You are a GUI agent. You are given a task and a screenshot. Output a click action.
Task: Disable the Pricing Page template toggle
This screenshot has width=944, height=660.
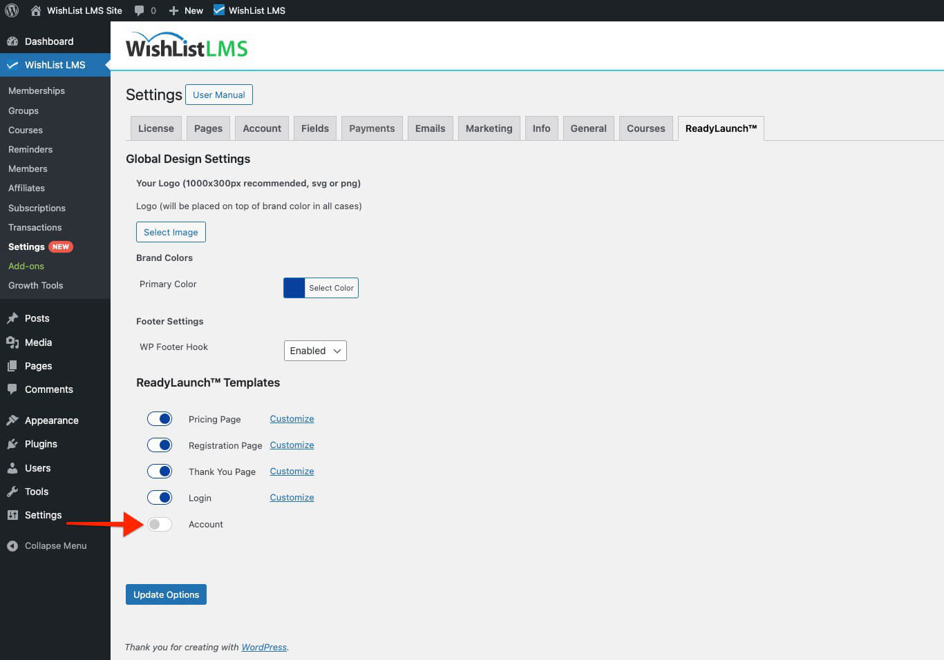pos(160,418)
